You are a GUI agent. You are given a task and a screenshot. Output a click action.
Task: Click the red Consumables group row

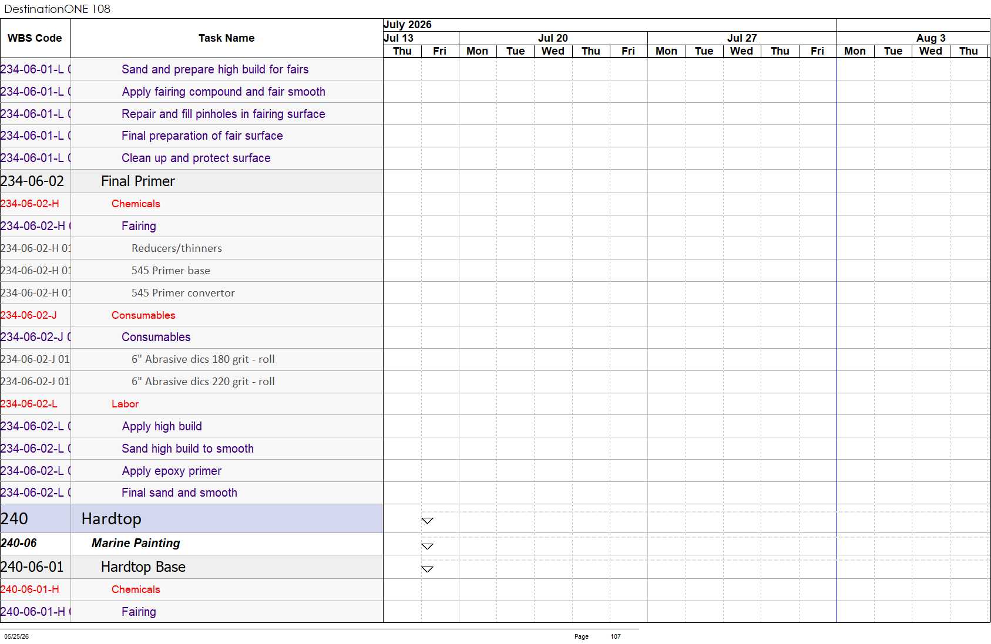[143, 315]
